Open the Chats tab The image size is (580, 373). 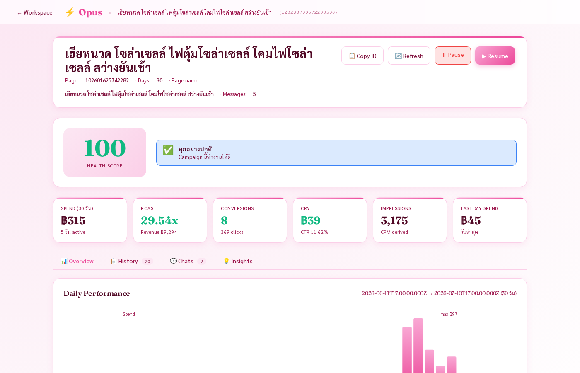(188, 261)
